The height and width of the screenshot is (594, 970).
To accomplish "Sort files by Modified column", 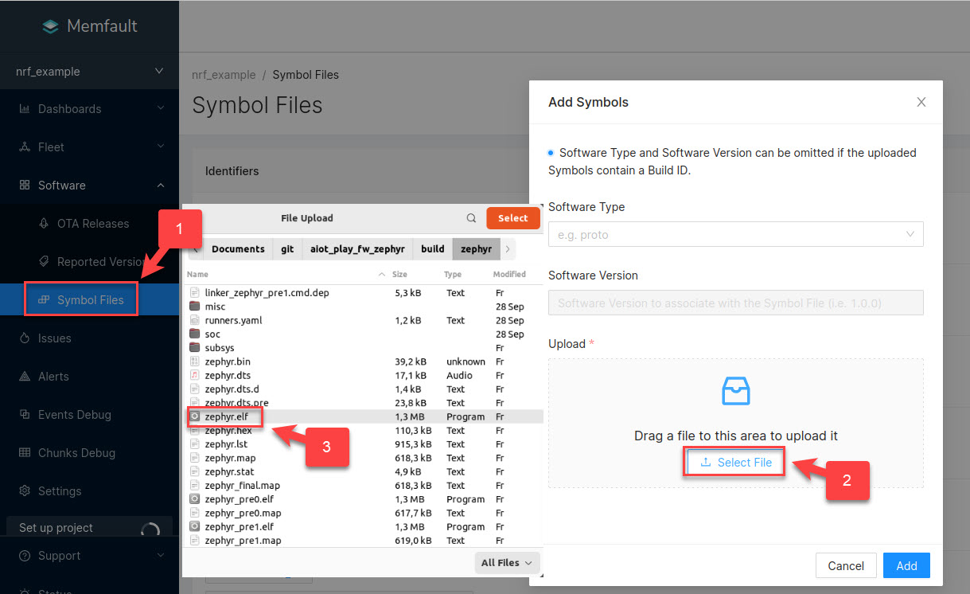I will 509,274.
